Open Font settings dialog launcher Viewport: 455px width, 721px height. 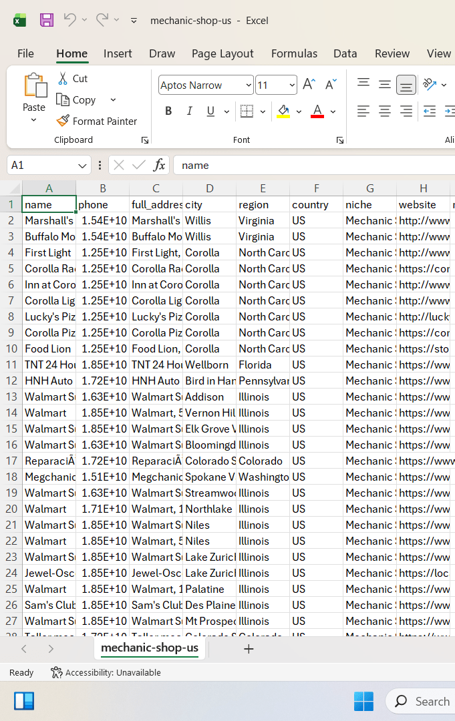(x=340, y=140)
